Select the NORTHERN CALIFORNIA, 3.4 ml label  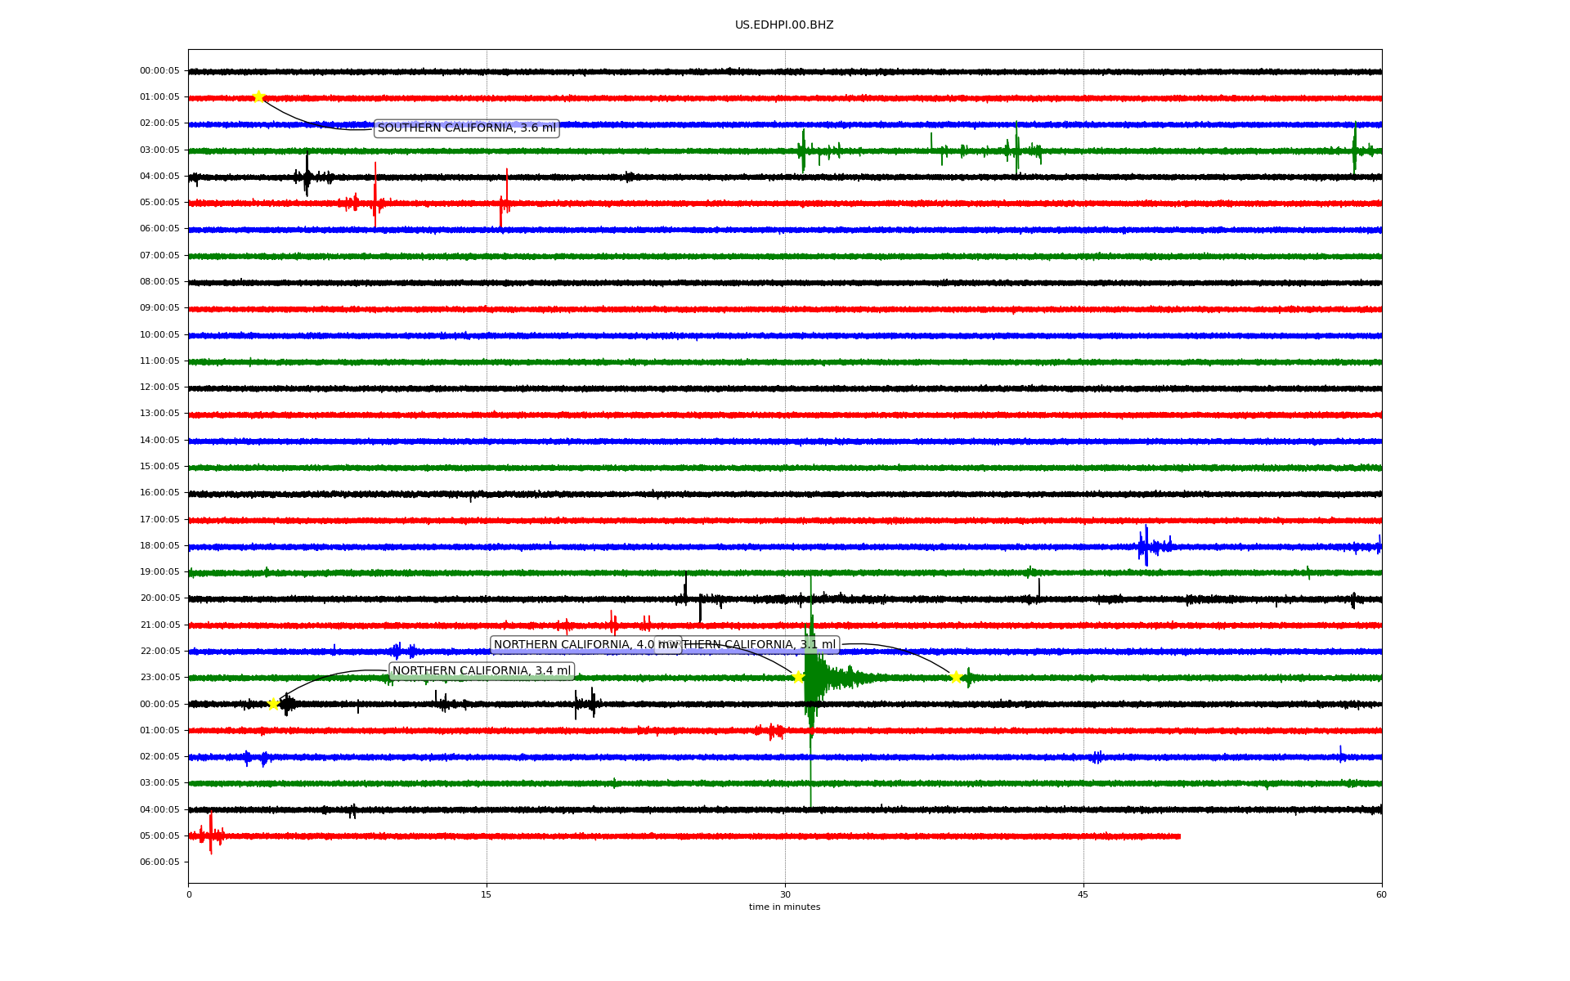481,671
